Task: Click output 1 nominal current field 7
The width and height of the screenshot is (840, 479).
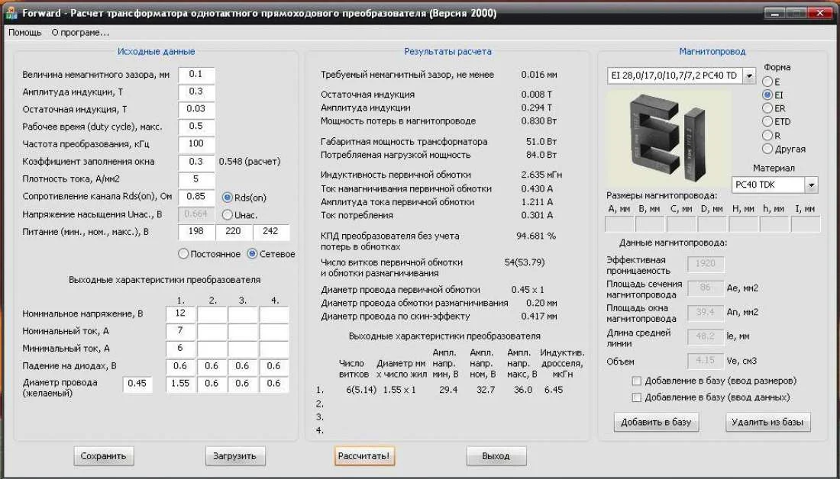Action: 180,331
